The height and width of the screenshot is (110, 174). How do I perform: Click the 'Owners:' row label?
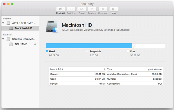112,79
